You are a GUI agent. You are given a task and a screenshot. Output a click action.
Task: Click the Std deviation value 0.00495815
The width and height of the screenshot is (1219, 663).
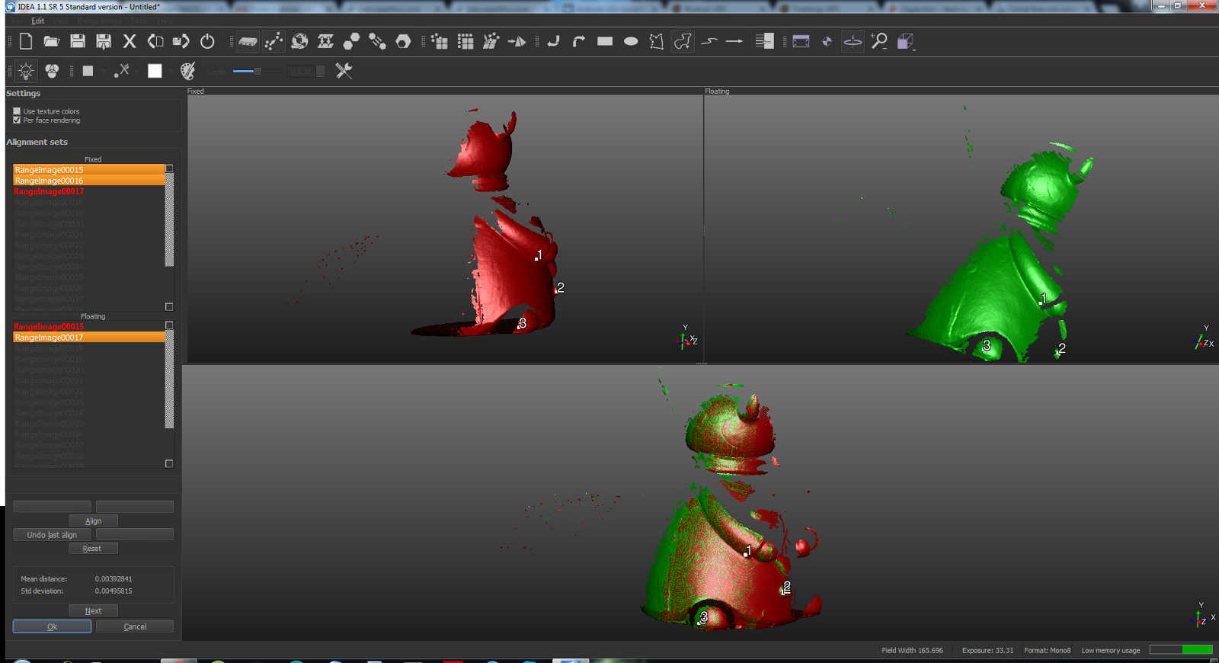coord(114,591)
